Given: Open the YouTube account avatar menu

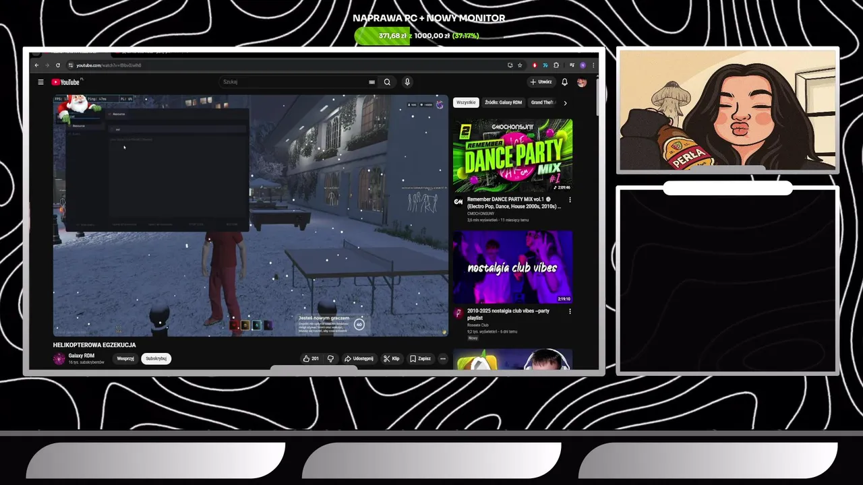Looking at the screenshot, I should point(582,82).
